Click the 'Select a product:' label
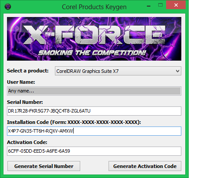Screen dimensions: 204x178 click(x=28, y=71)
